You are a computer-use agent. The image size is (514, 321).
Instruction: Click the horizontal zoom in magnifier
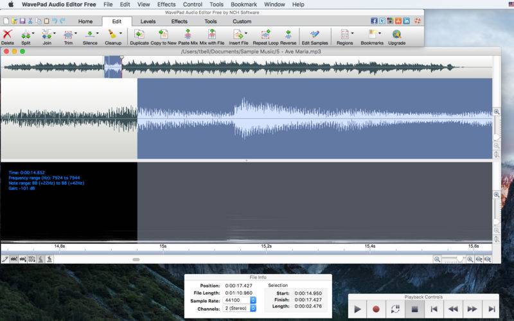click(x=470, y=259)
